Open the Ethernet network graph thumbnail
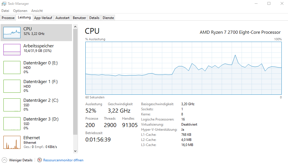This screenshot has width=288, height=167. pyautogui.click(x=12, y=142)
